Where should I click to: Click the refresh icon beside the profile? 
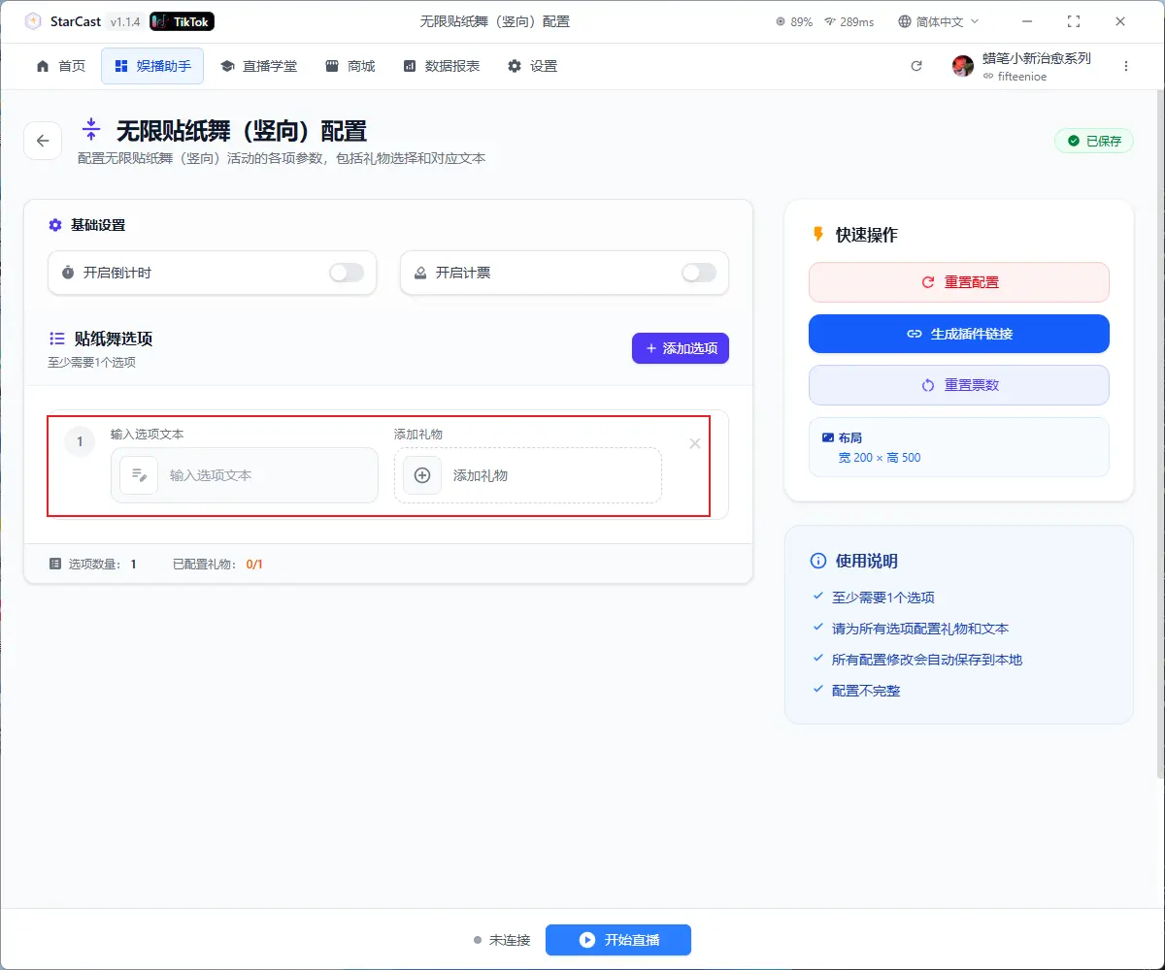[915, 66]
